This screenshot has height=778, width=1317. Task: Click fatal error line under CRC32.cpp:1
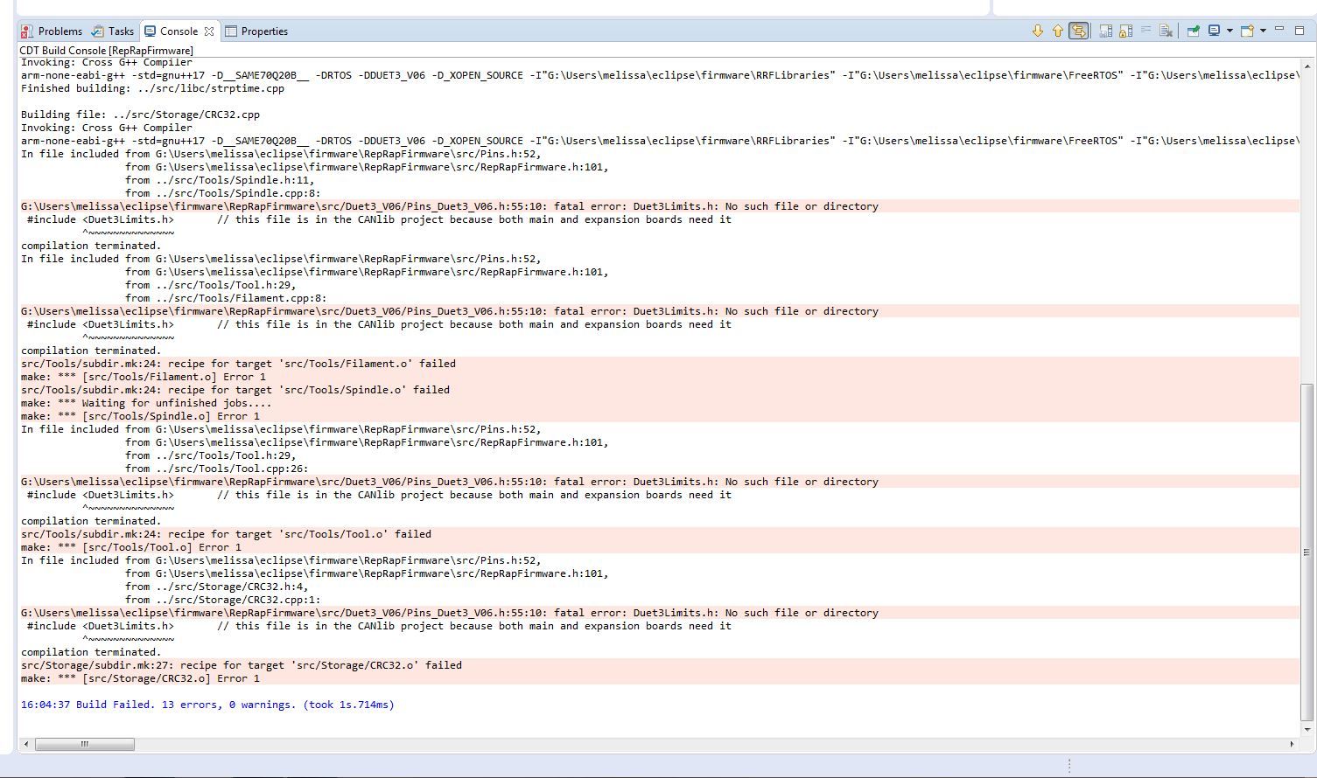coord(450,613)
